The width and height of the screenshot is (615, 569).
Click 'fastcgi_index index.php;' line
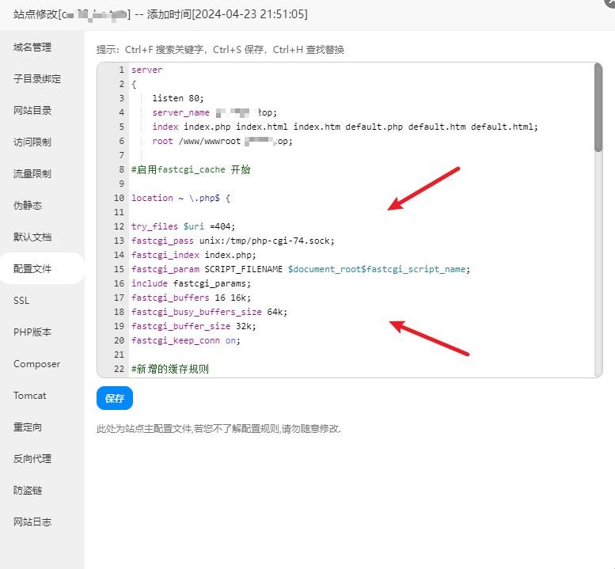tap(194, 255)
